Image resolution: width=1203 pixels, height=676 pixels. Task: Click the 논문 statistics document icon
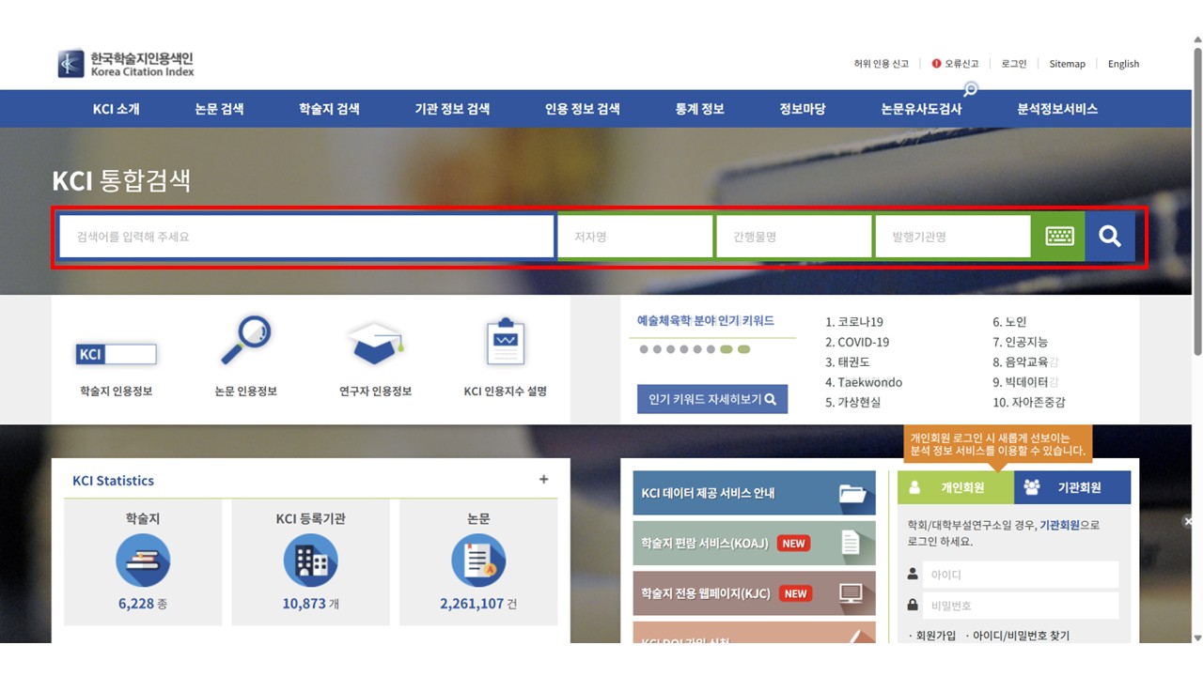coord(478,560)
